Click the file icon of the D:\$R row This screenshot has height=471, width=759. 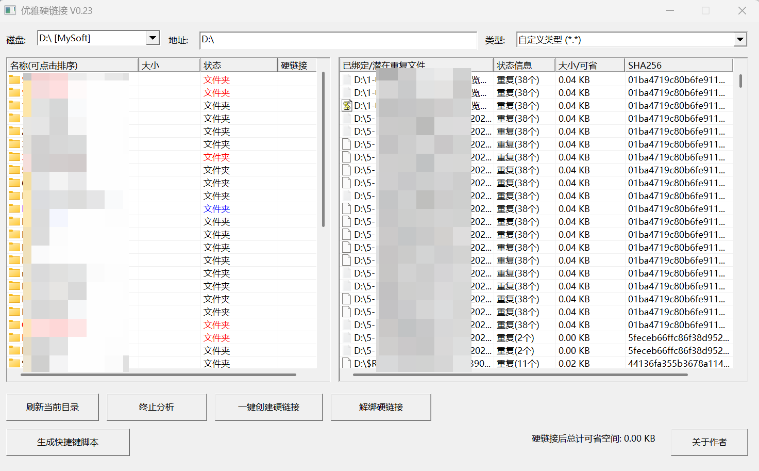[347, 363]
